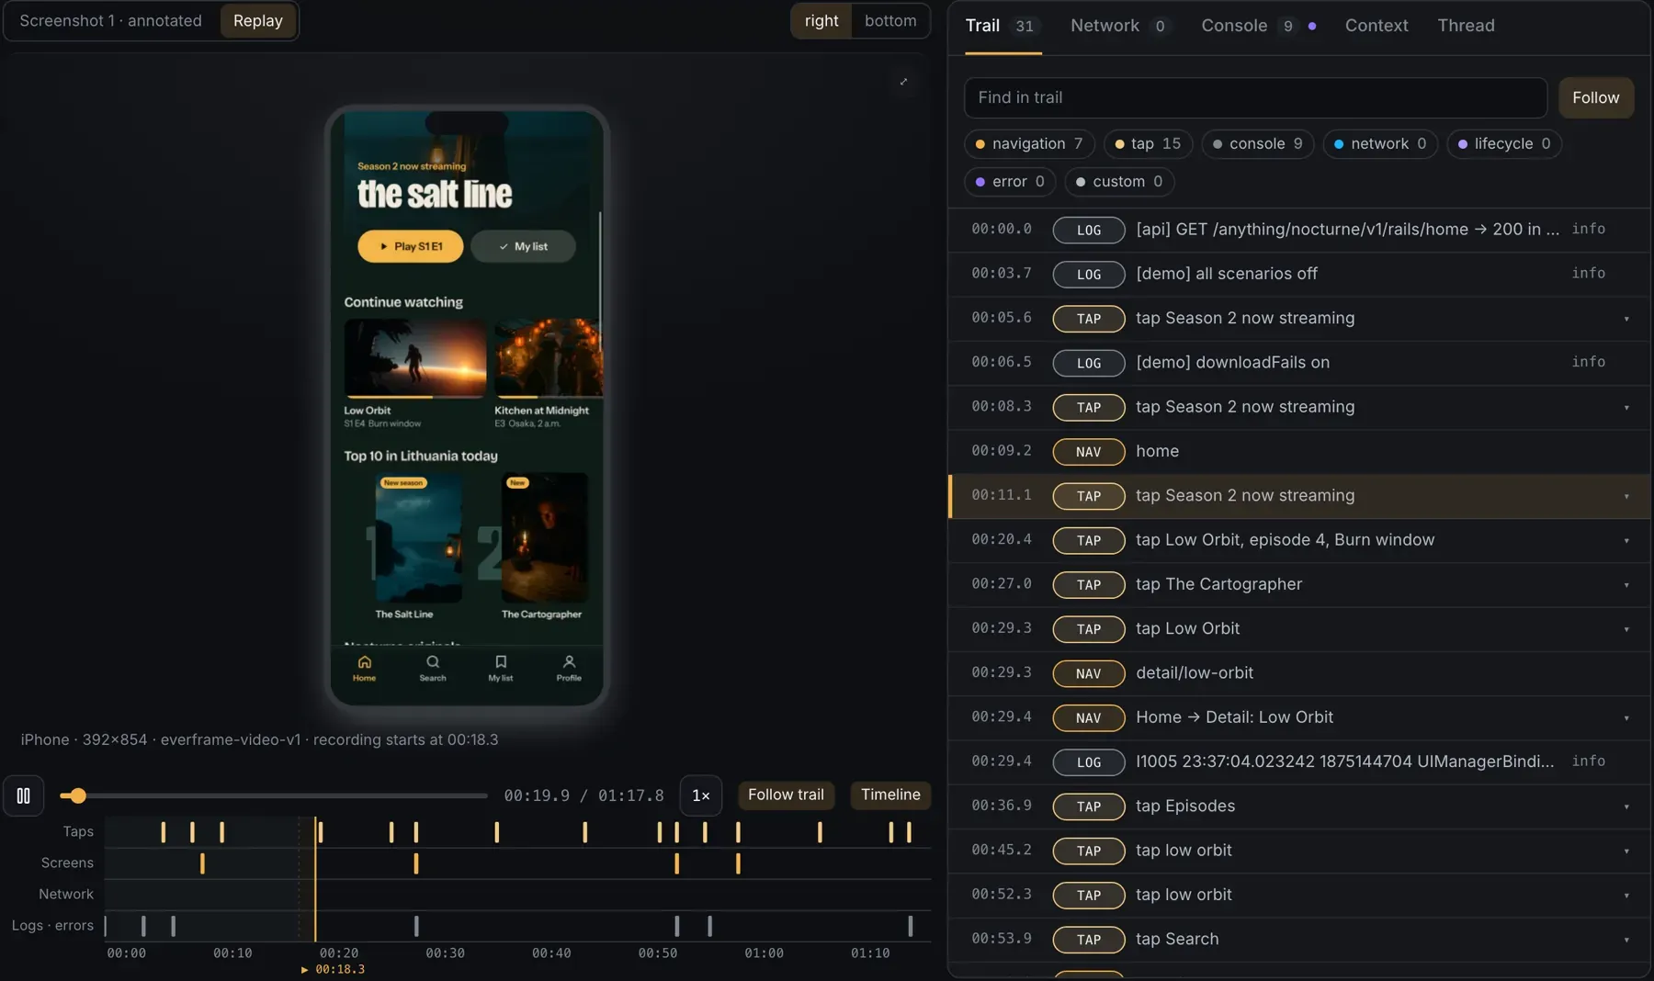Toggle the navigation filter chip
Image resolution: width=1654 pixels, height=981 pixels.
pos(1029,144)
